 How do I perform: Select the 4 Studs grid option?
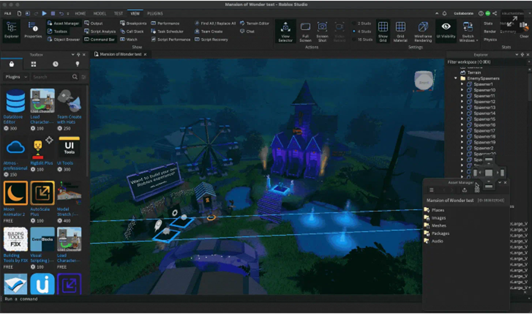(362, 31)
